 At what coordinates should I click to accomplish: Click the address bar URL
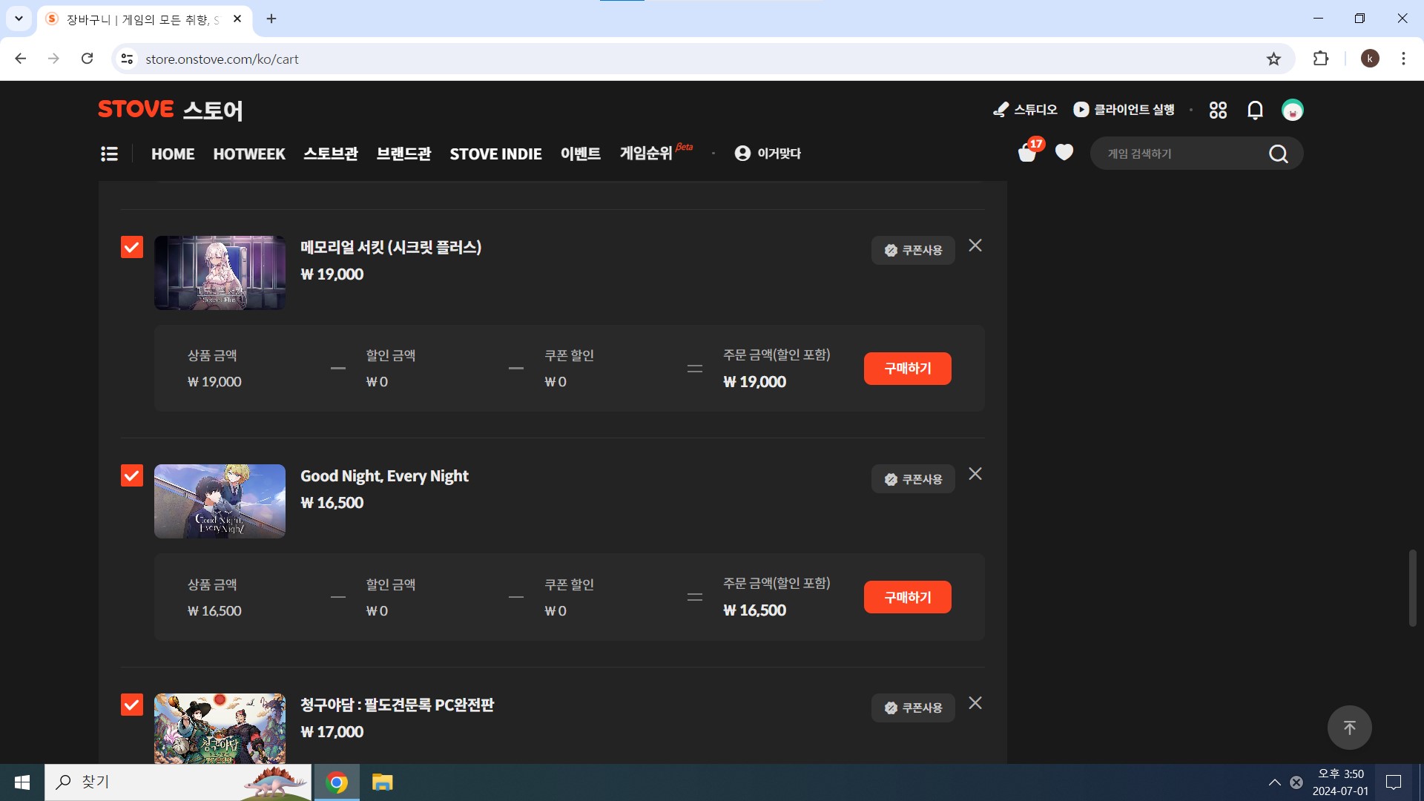click(x=222, y=59)
